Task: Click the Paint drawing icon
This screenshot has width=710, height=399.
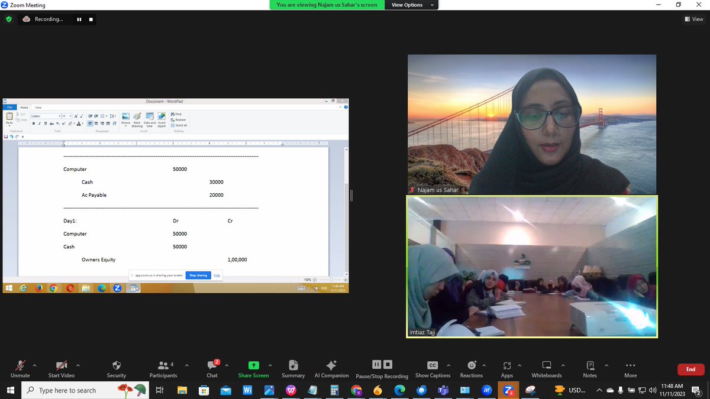Action: coord(137,119)
